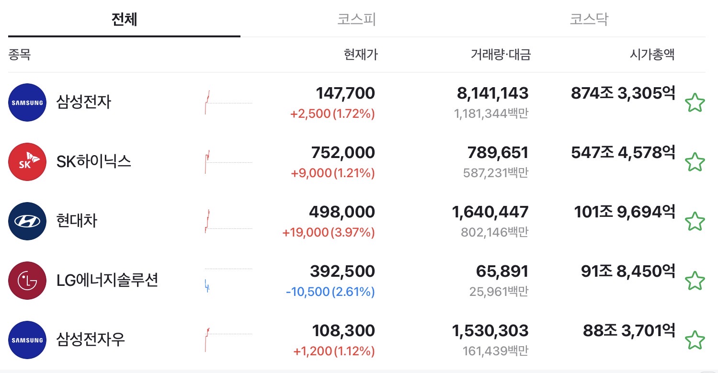Sort by 시가총액 column header
The height and width of the screenshot is (373, 718).
click(x=652, y=55)
